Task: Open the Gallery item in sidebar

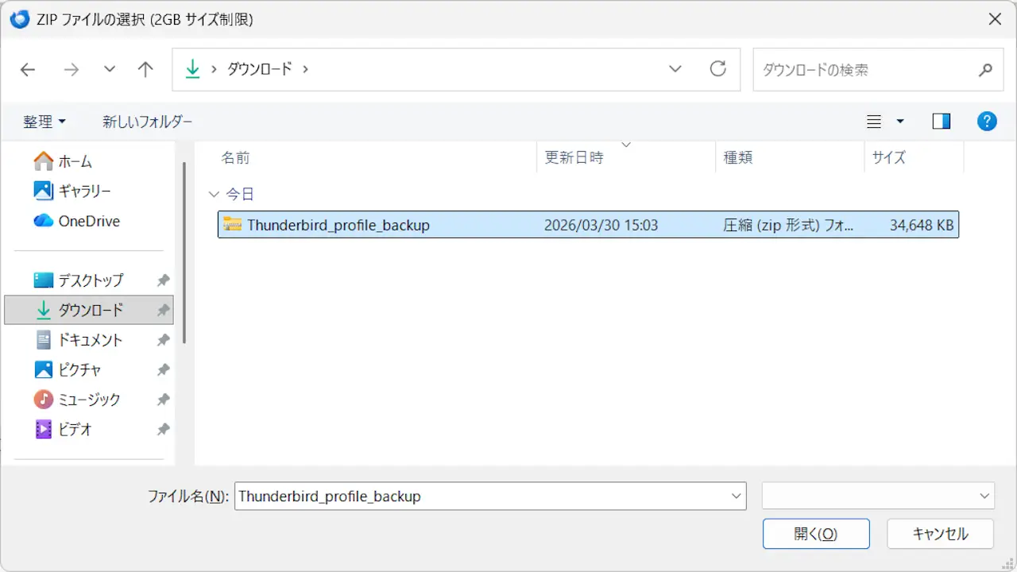Action: (84, 191)
